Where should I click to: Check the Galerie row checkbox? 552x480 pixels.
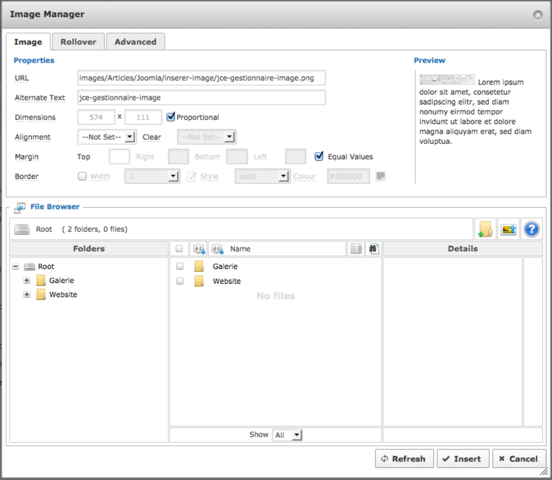point(180,266)
